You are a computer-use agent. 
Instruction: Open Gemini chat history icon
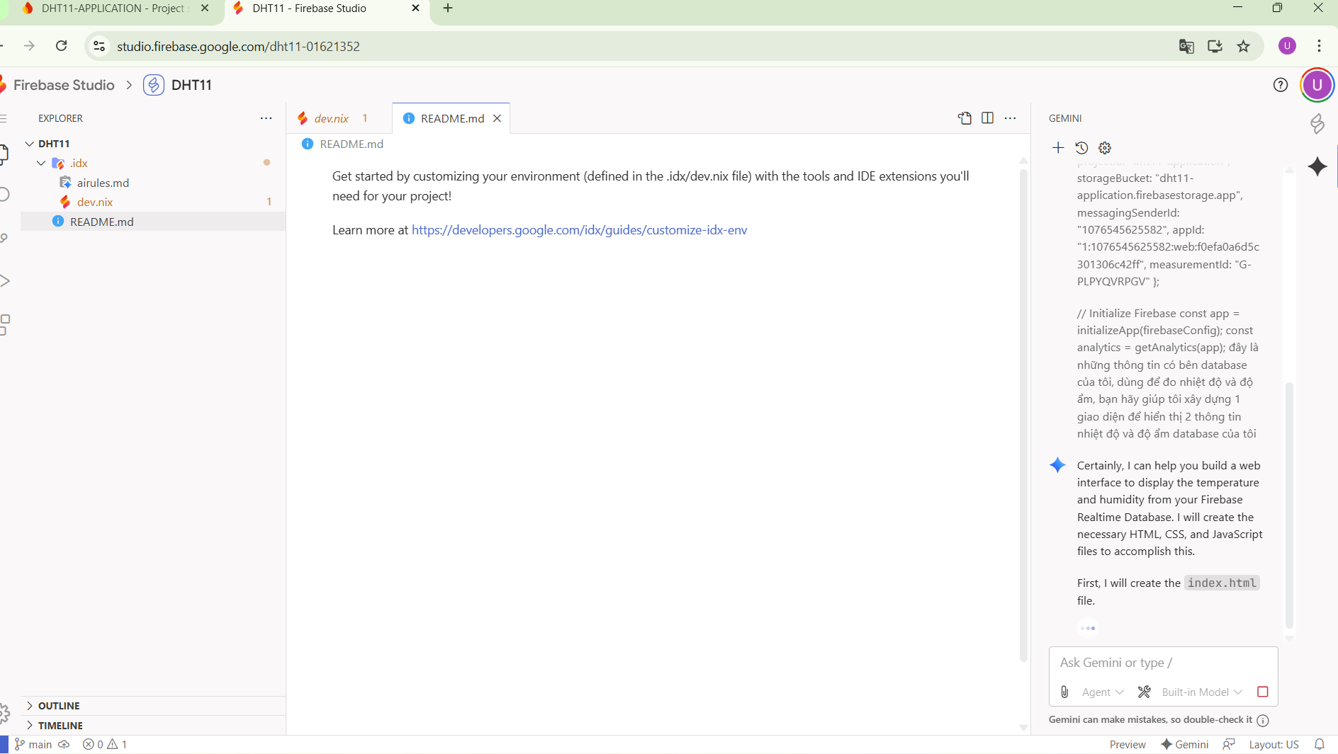pos(1081,147)
